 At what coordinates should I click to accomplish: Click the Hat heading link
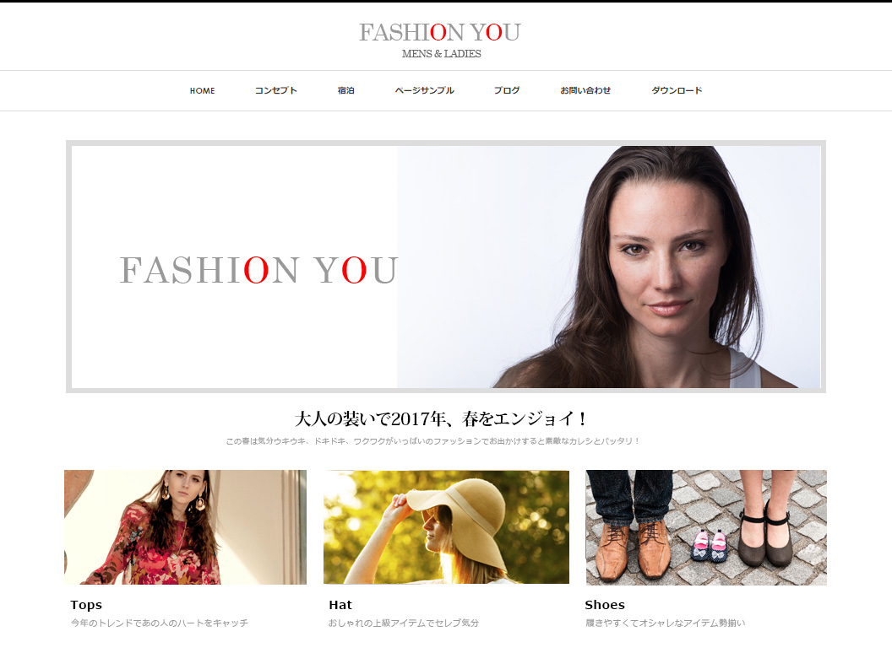click(340, 605)
